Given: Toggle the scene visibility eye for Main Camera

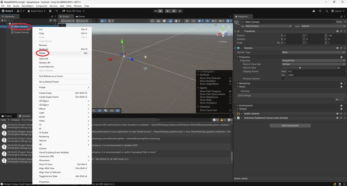Looking at the screenshot, I should (x=2, y=27).
